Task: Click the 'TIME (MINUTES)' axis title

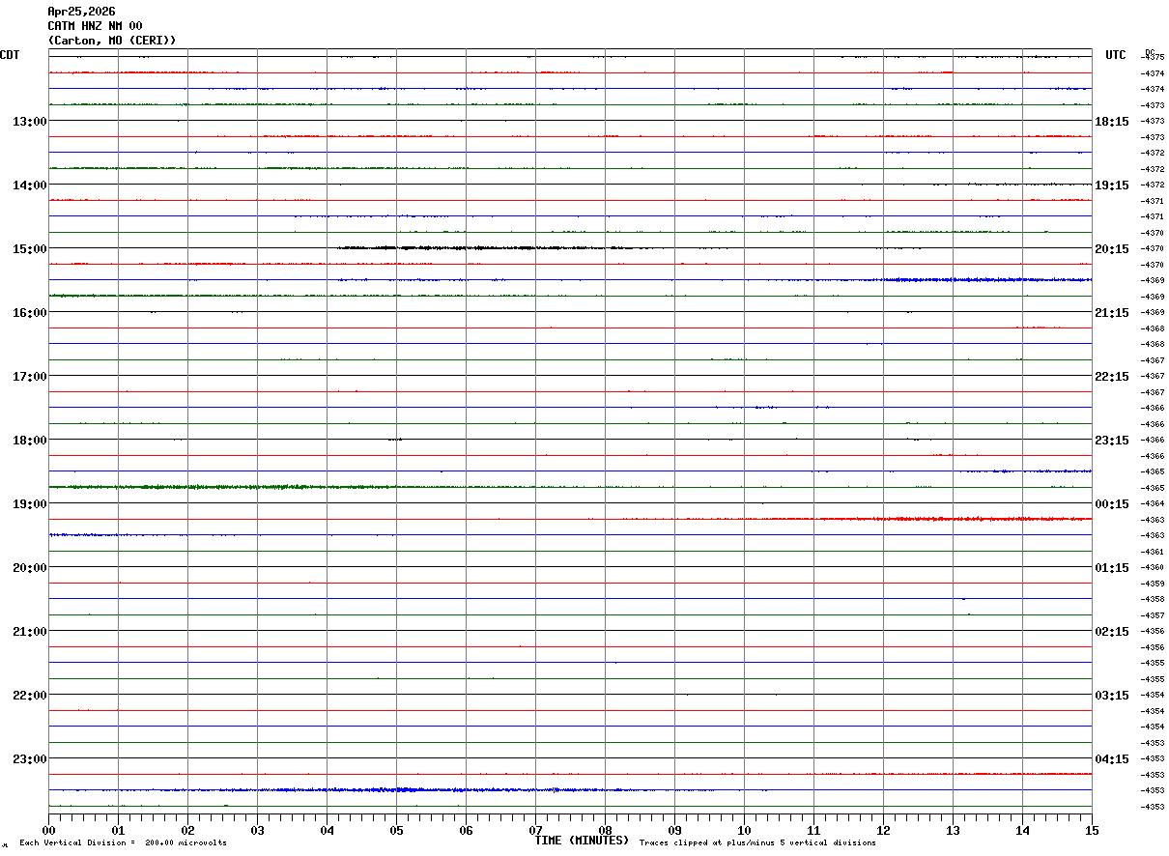Action: point(582,841)
